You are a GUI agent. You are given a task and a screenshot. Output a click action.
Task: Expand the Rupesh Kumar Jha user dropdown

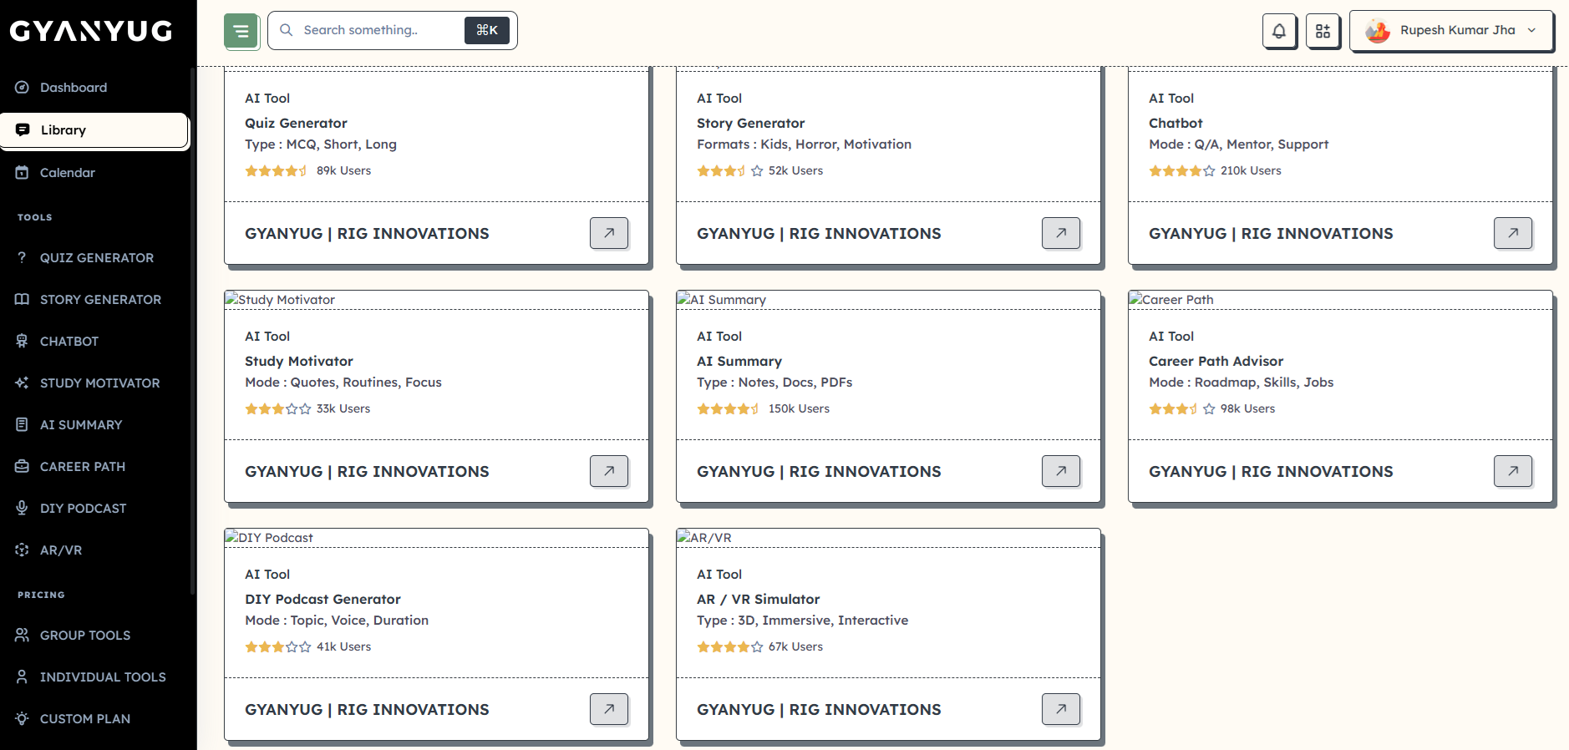(x=1451, y=31)
